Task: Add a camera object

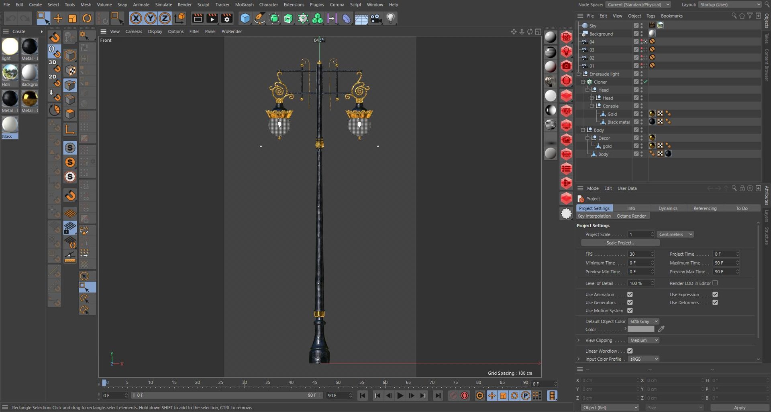Action: point(376,18)
